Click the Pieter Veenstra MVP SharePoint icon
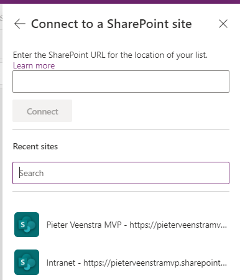The width and height of the screenshot is (240, 280). coord(27,225)
